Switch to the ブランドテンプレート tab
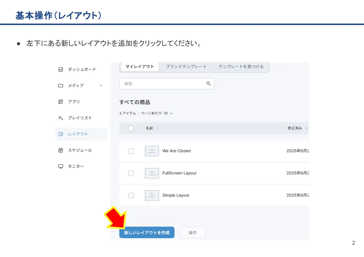 (x=186, y=67)
